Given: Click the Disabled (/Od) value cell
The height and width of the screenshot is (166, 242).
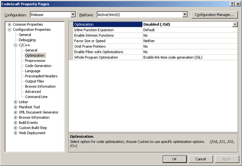Looking at the screenshot, I should click(188, 24).
